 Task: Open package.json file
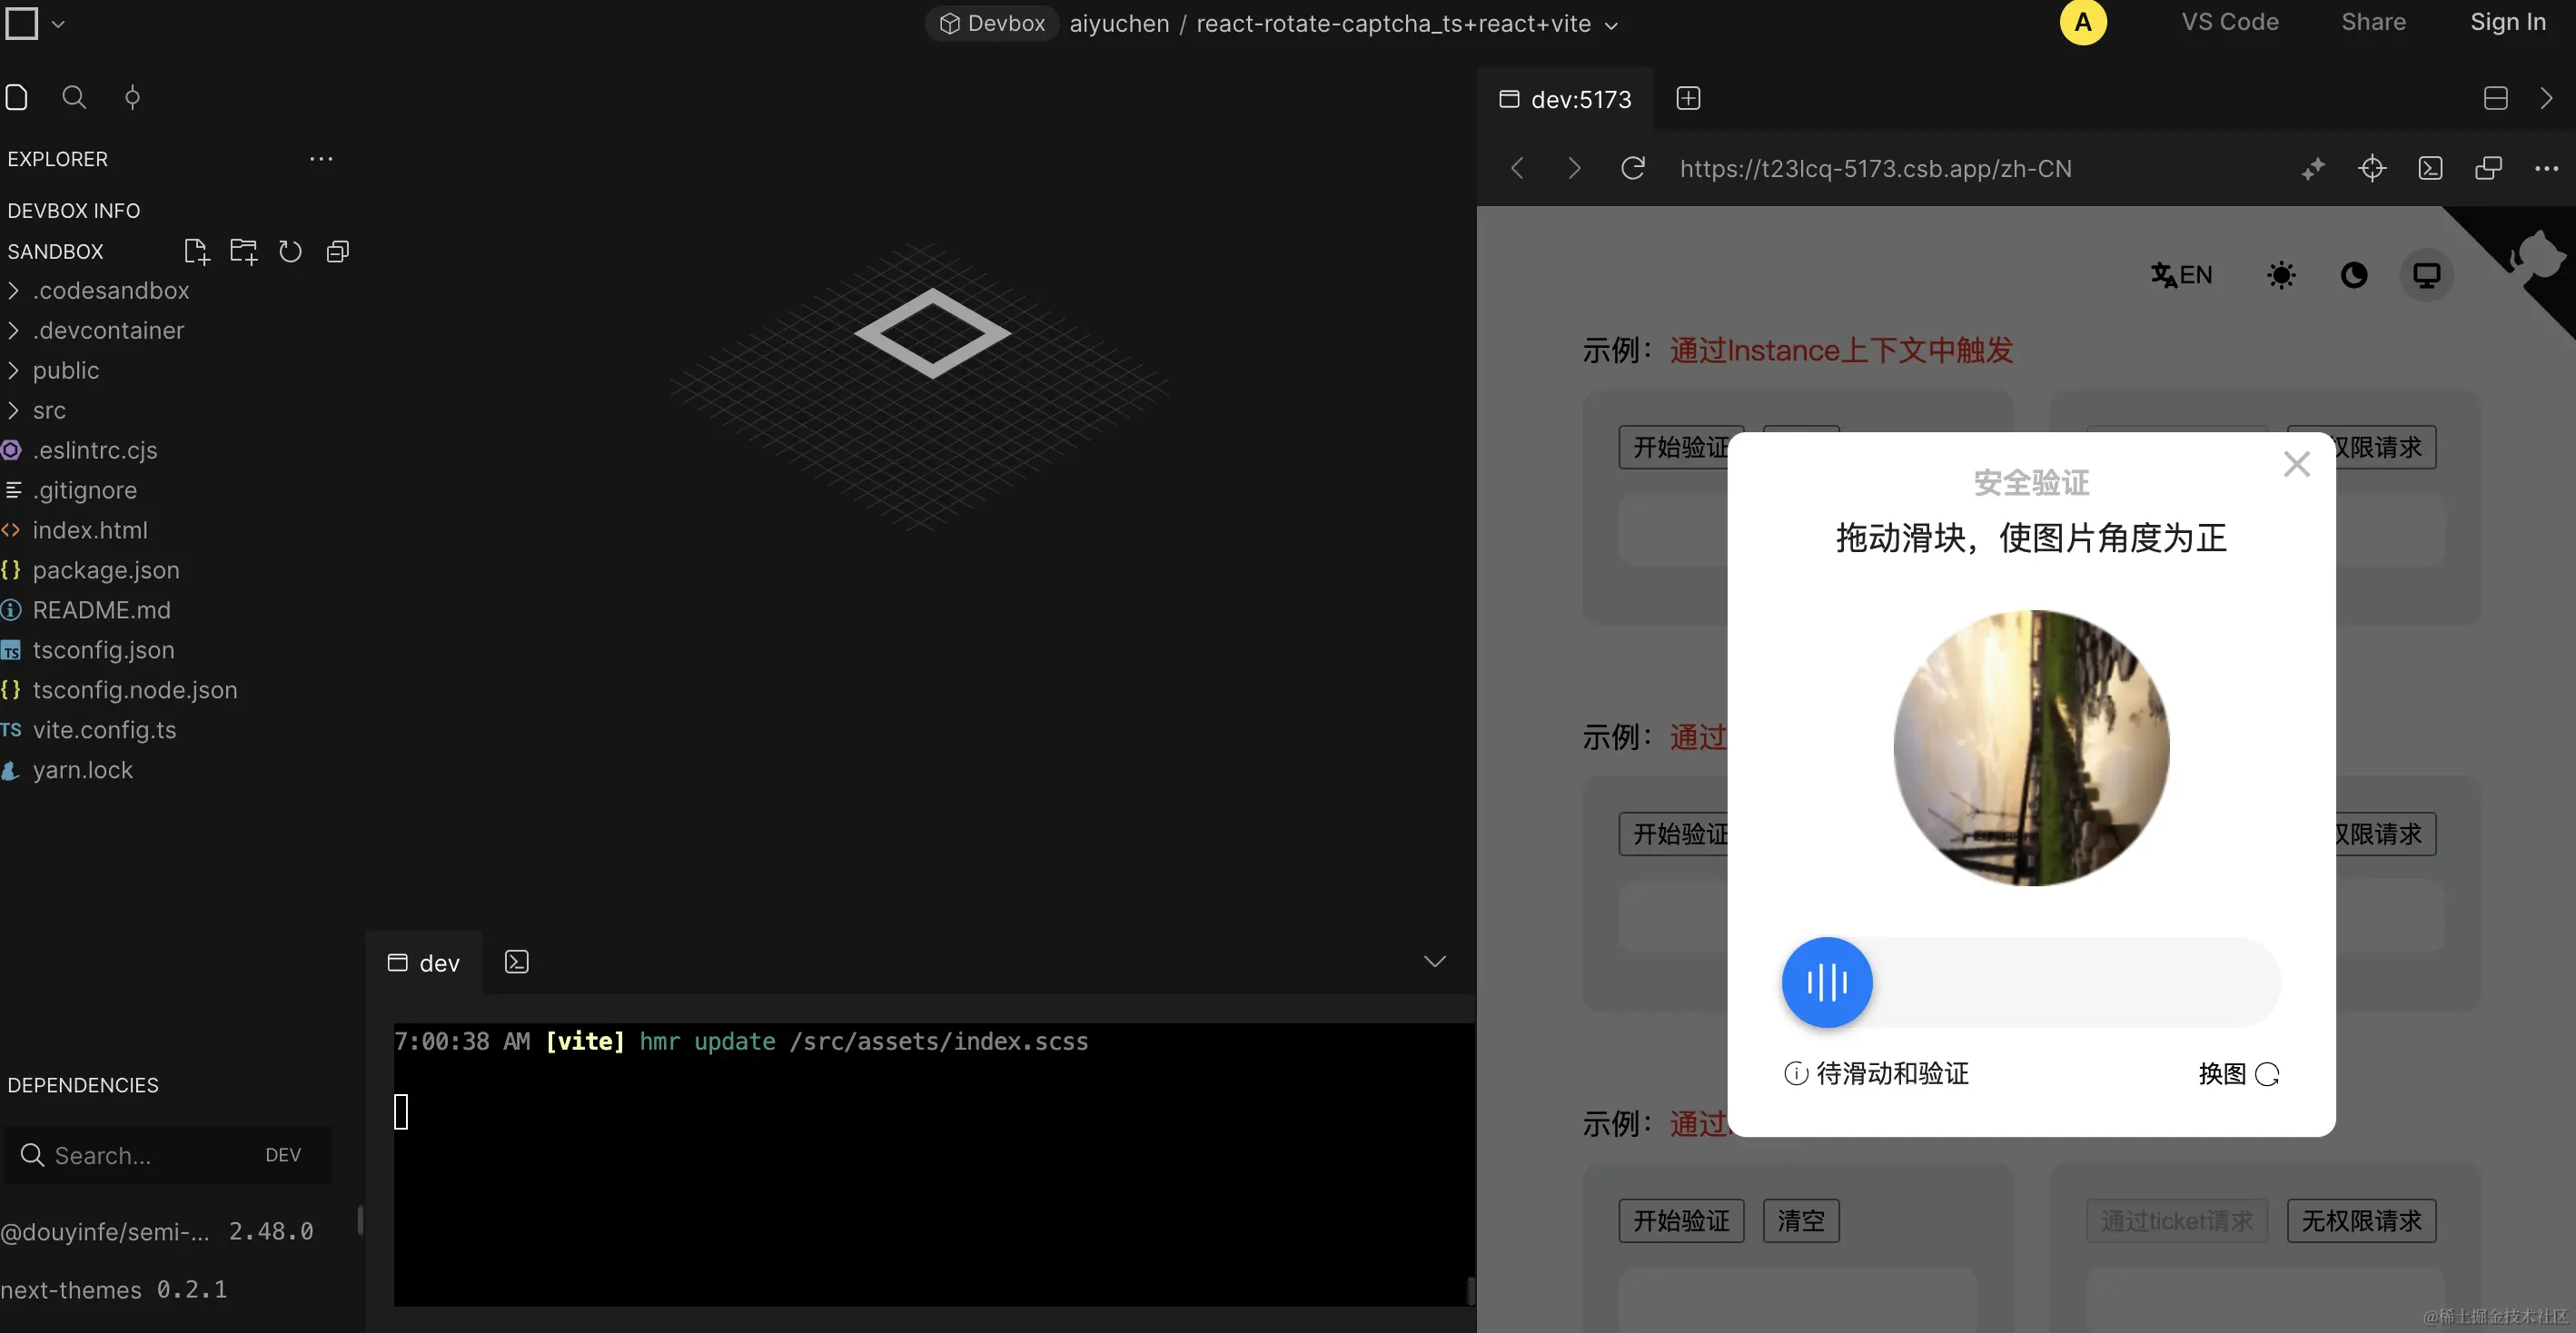pyautogui.click(x=106, y=571)
